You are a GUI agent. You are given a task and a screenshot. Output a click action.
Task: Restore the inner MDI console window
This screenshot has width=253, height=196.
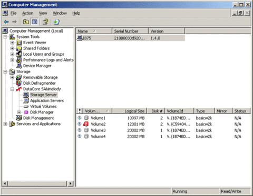click(x=240, y=13)
